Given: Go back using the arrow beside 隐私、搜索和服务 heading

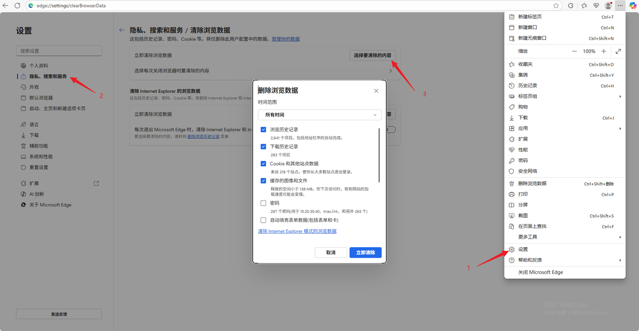Looking at the screenshot, I should click(122, 30).
